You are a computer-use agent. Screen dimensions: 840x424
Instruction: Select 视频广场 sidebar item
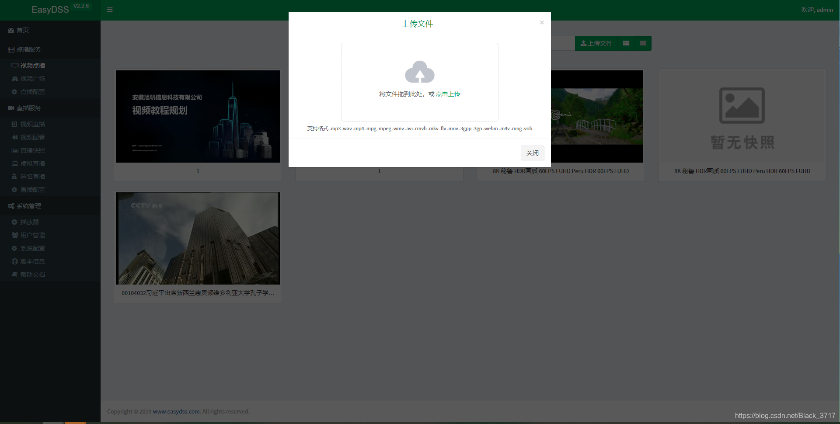coord(50,79)
